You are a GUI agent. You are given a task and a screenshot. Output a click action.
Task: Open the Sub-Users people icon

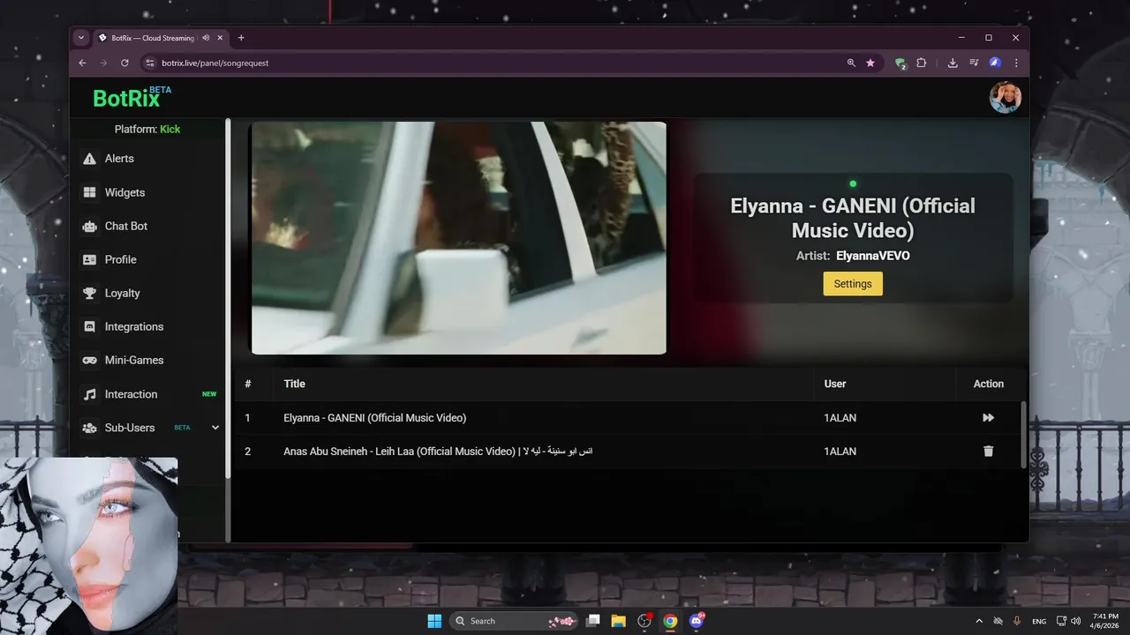click(x=89, y=428)
